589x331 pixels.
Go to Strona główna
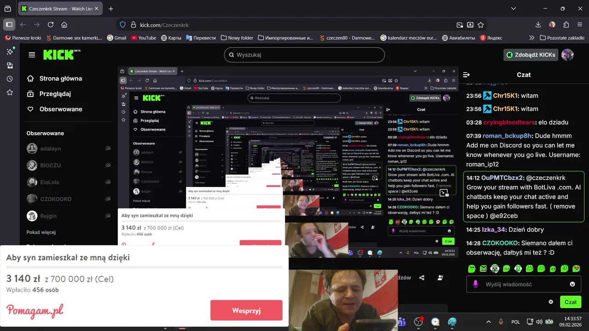coord(55,79)
